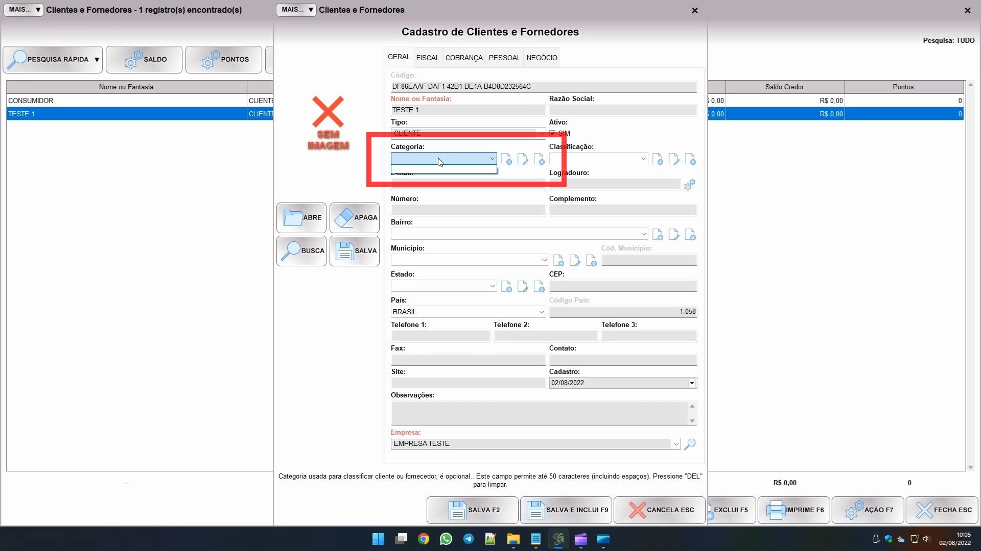Open the Classificação dropdown list
This screenshot has height=551, width=981.
coord(643,159)
